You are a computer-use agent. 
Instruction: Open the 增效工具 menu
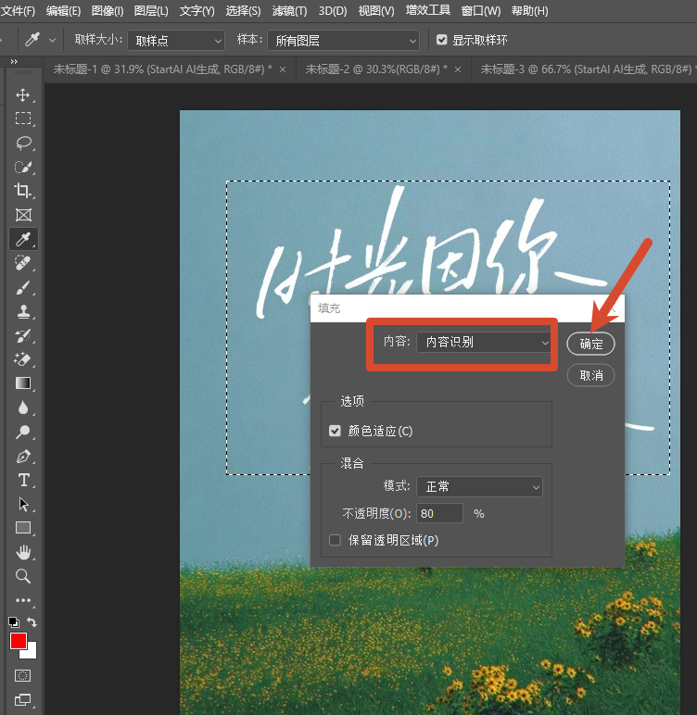(427, 10)
